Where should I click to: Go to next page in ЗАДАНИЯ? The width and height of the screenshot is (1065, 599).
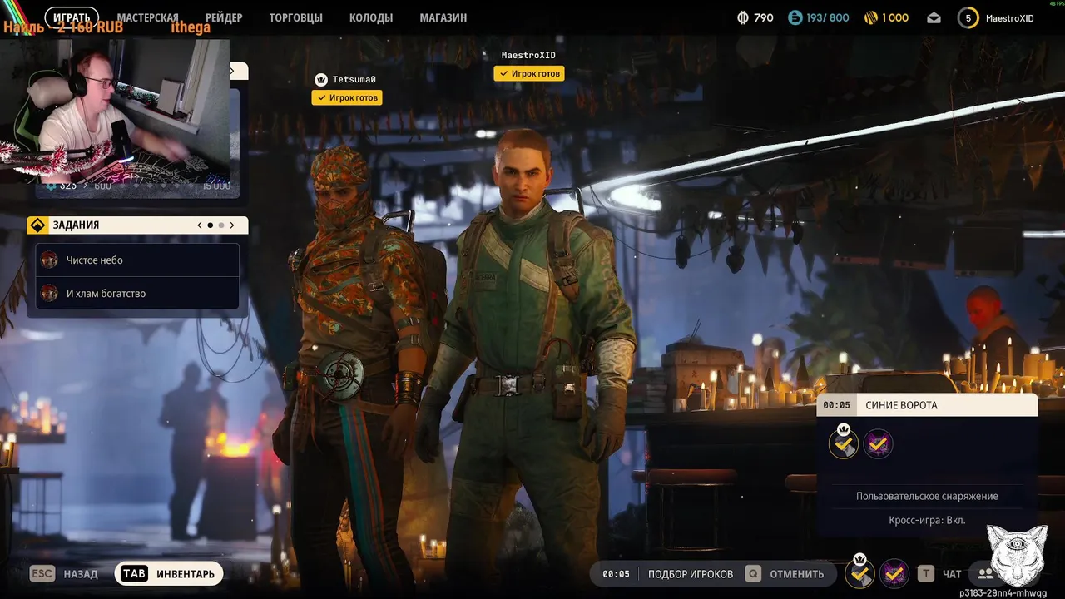click(x=232, y=225)
